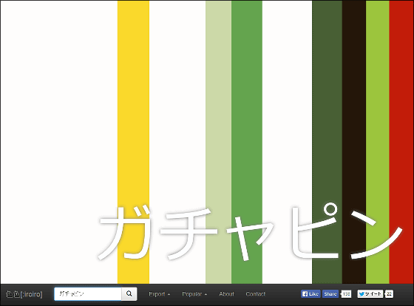Click the tweet count 22 bubble
The height and width of the screenshot is (306, 414).
click(x=389, y=294)
